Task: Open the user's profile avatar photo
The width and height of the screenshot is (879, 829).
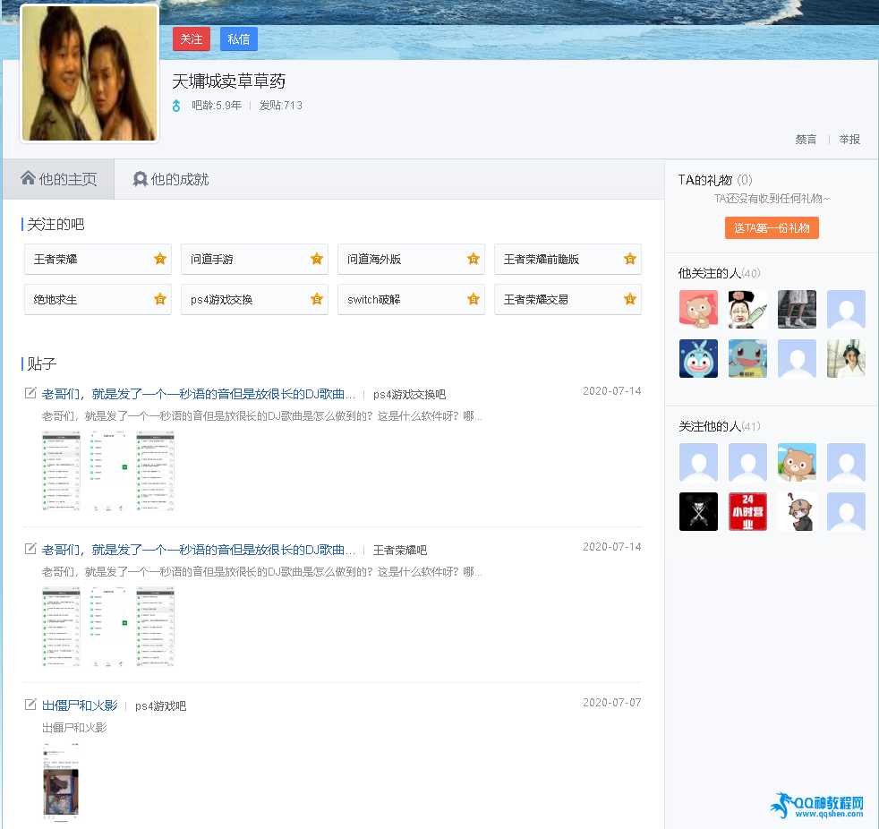Action: click(x=90, y=73)
